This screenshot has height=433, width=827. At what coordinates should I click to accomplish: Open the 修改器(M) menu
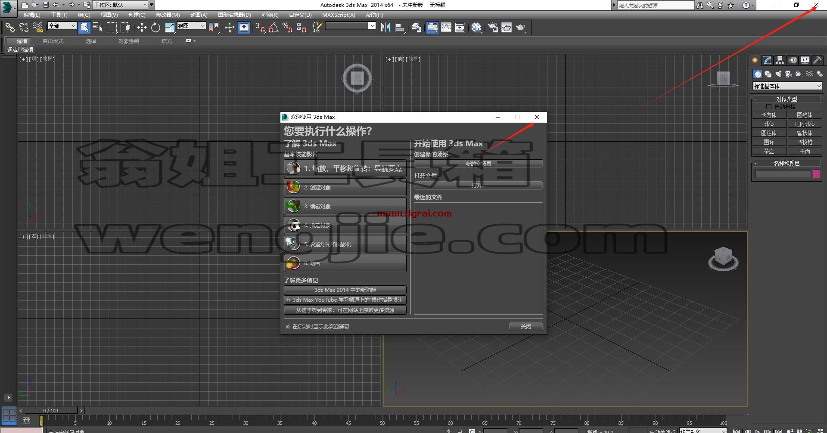click(168, 15)
